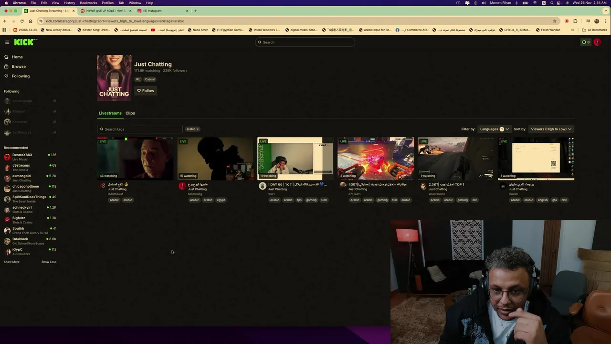Reload the current page

click(22, 21)
